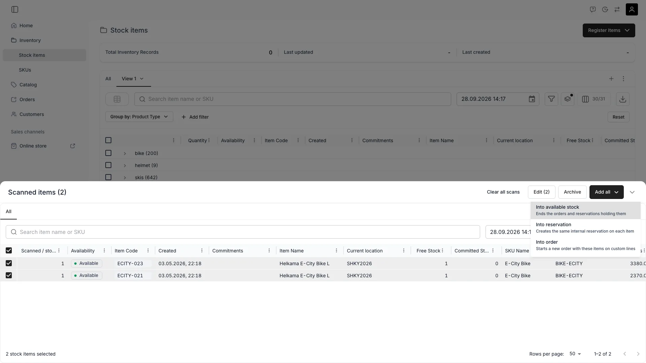Switch to the All tab in Stock items
The width and height of the screenshot is (646, 363).
point(108,79)
